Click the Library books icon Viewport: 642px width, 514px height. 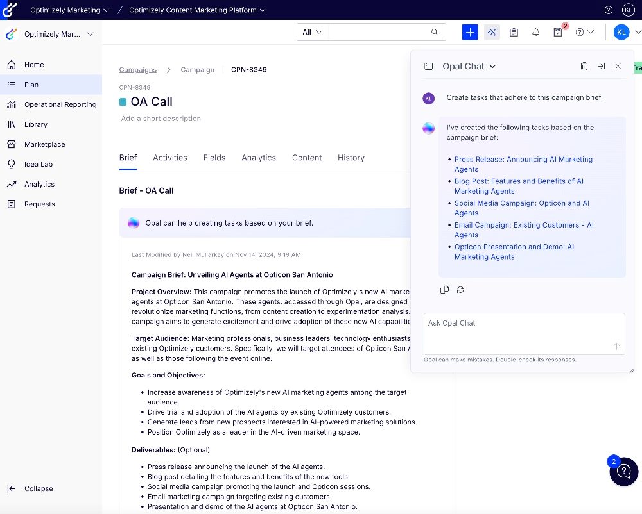click(x=12, y=124)
